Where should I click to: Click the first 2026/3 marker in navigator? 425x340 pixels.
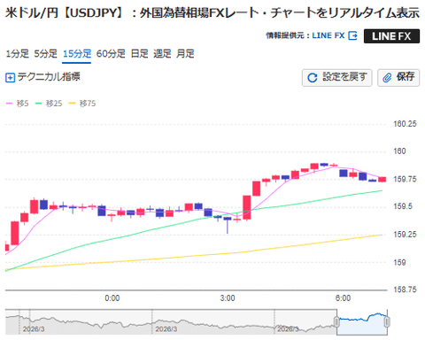pyautogui.click(x=34, y=329)
